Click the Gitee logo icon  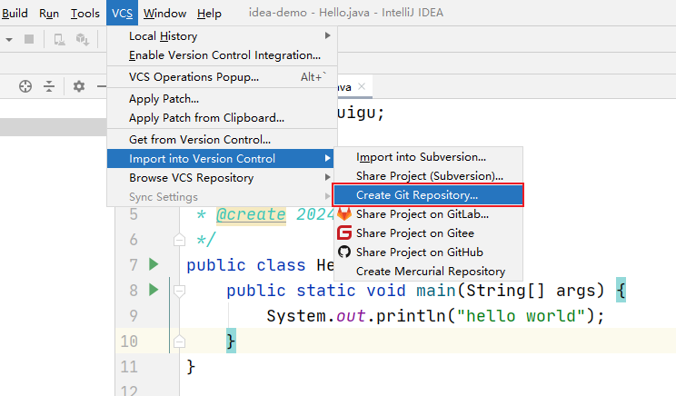[344, 233]
